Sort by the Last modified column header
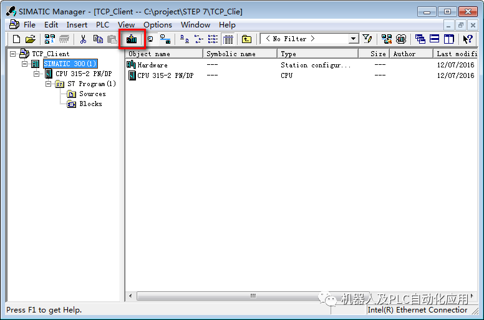The width and height of the screenshot is (484, 320). tap(455, 54)
